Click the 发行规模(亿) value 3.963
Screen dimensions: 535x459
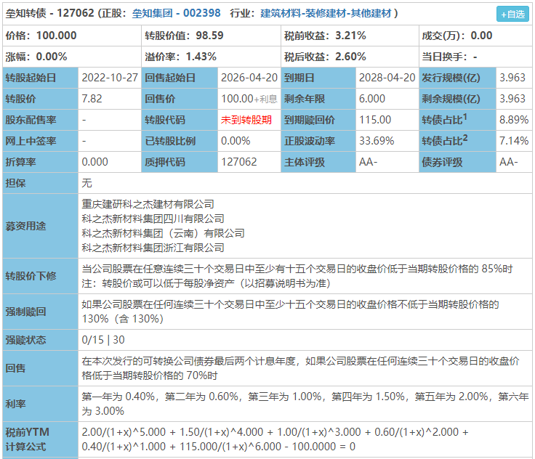(x=512, y=78)
